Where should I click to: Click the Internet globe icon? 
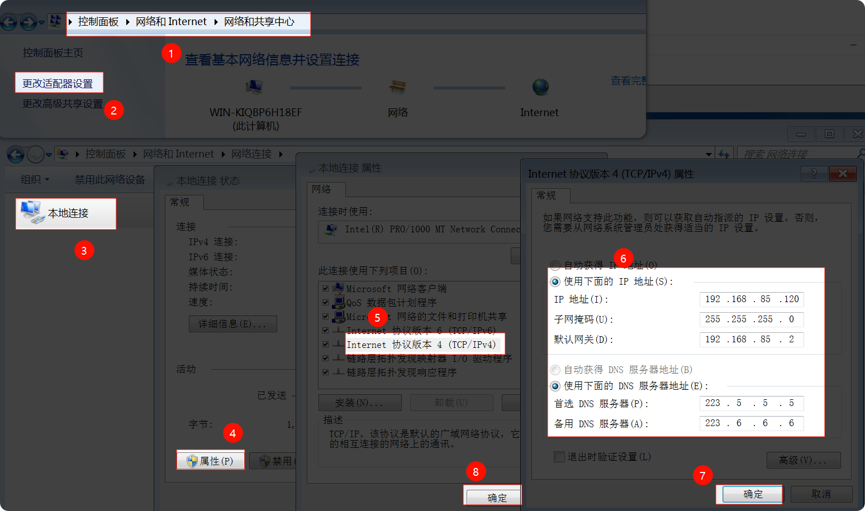tap(540, 87)
